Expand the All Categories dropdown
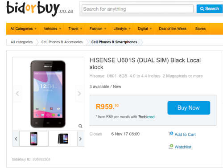The height and width of the screenshot is (168, 223). 23,29
